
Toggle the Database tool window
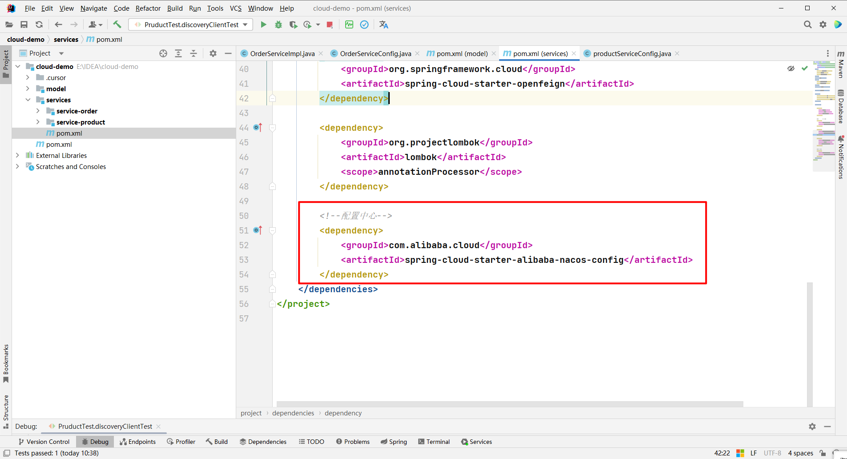[841, 106]
